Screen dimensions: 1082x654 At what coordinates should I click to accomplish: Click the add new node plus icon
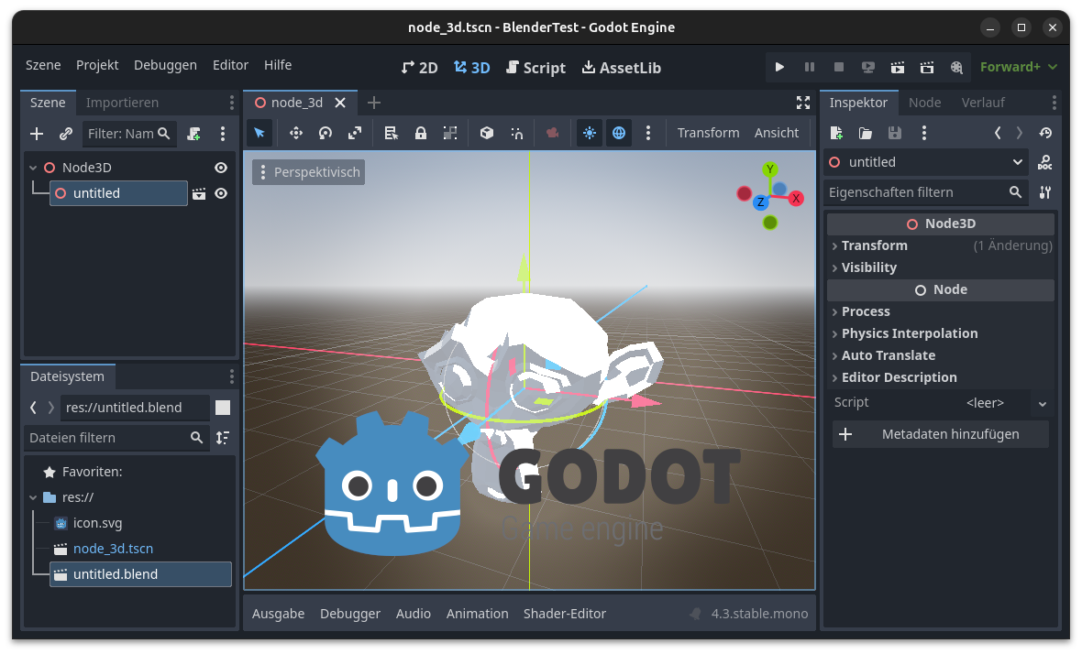tap(37, 134)
